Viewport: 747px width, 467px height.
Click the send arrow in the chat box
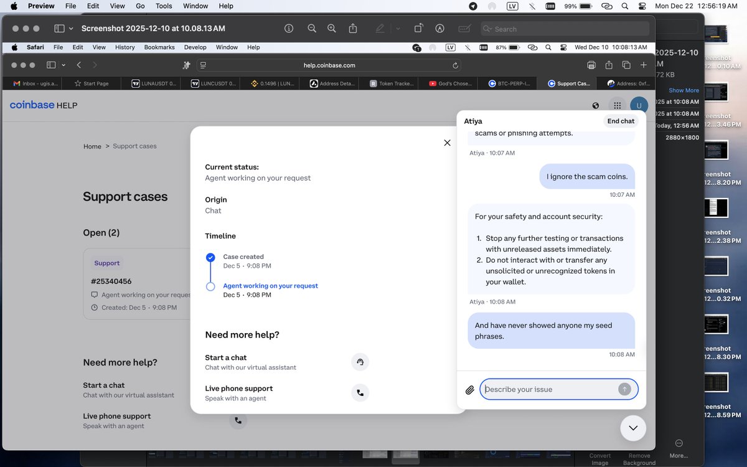(x=624, y=389)
